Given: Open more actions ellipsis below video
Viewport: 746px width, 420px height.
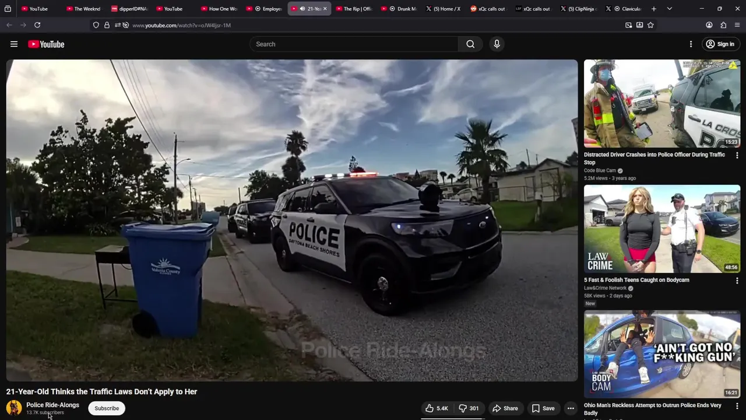Looking at the screenshot, I should 571,408.
